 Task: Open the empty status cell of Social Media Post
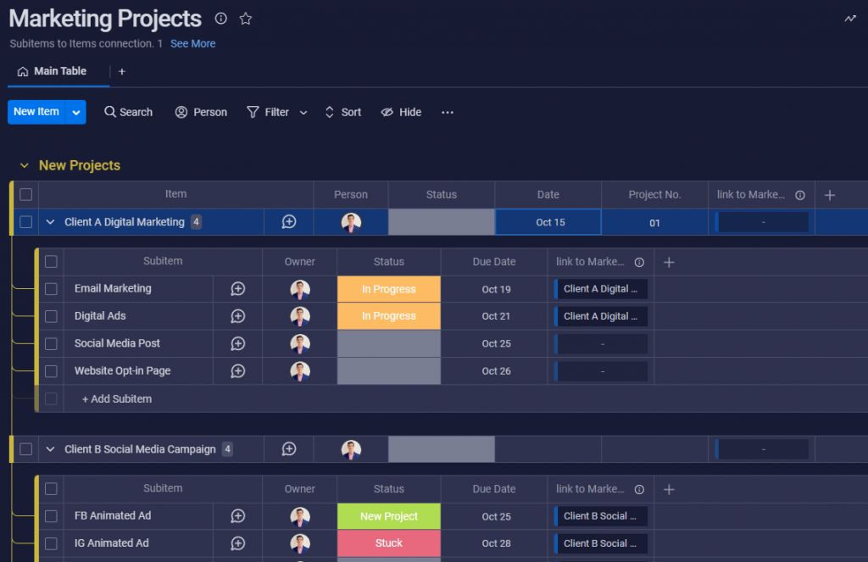point(388,344)
